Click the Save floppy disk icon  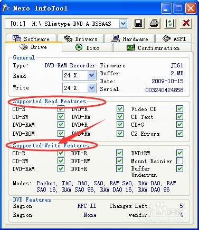click(138, 23)
